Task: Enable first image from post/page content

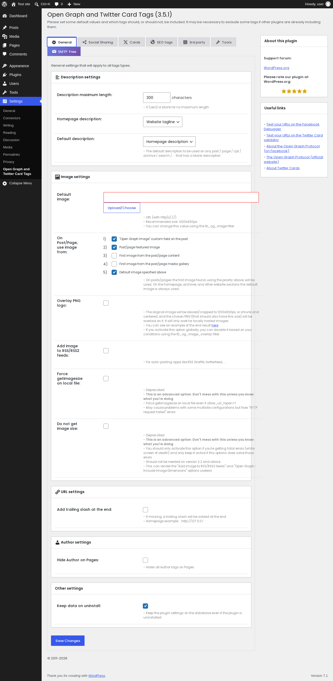Action: [114, 256]
